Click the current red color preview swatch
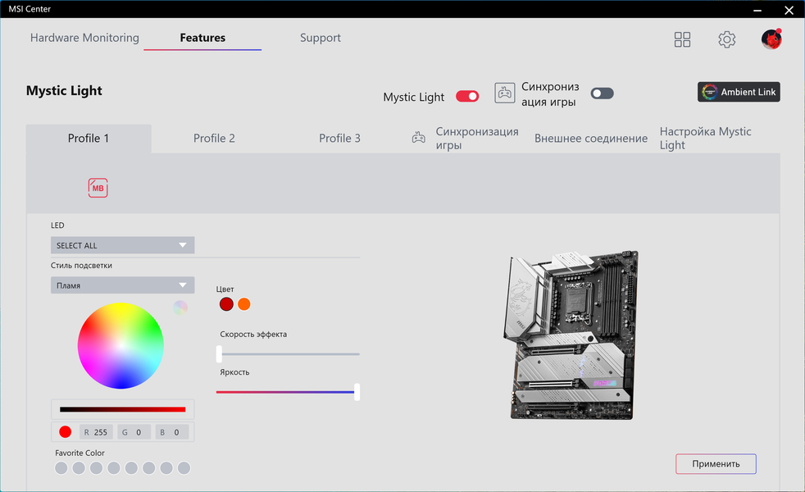The height and width of the screenshot is (492, 805). 66,432
